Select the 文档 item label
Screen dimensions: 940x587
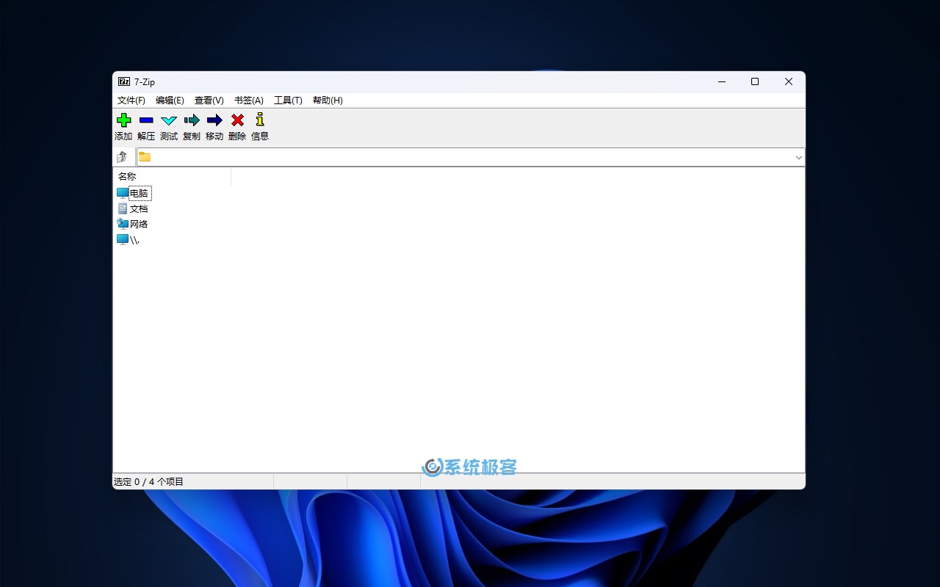coord(139,209)
